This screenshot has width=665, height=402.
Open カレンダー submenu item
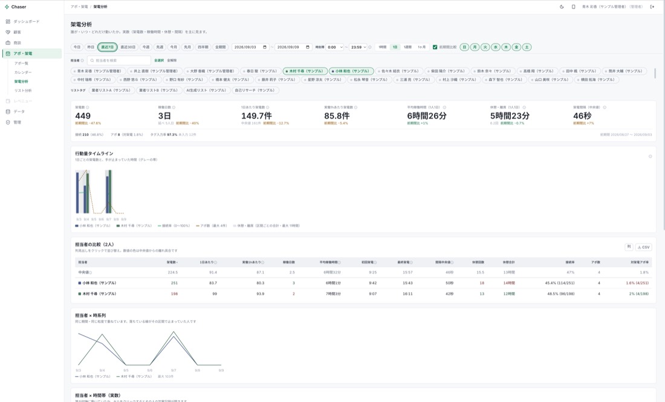point(23,73)
